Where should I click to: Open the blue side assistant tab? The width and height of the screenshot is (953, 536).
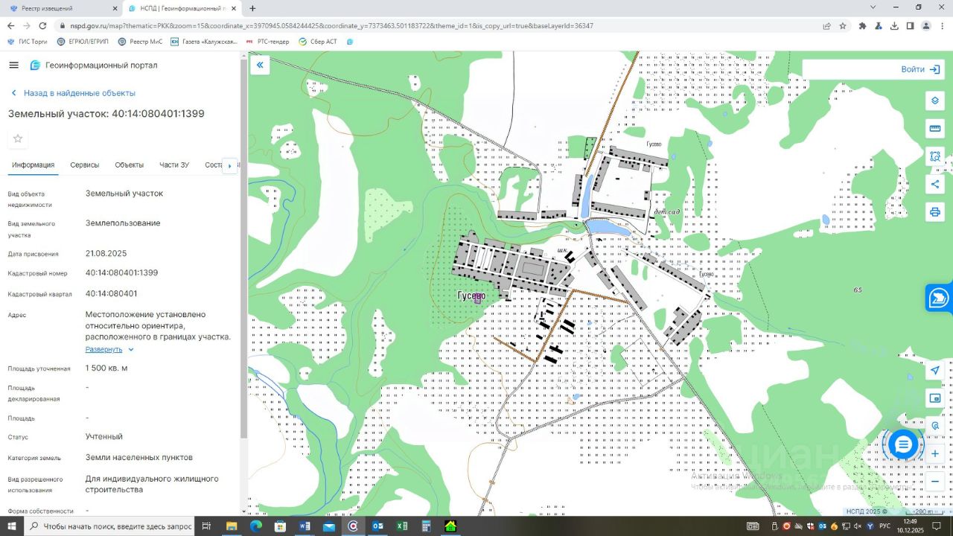coord(939,298)
